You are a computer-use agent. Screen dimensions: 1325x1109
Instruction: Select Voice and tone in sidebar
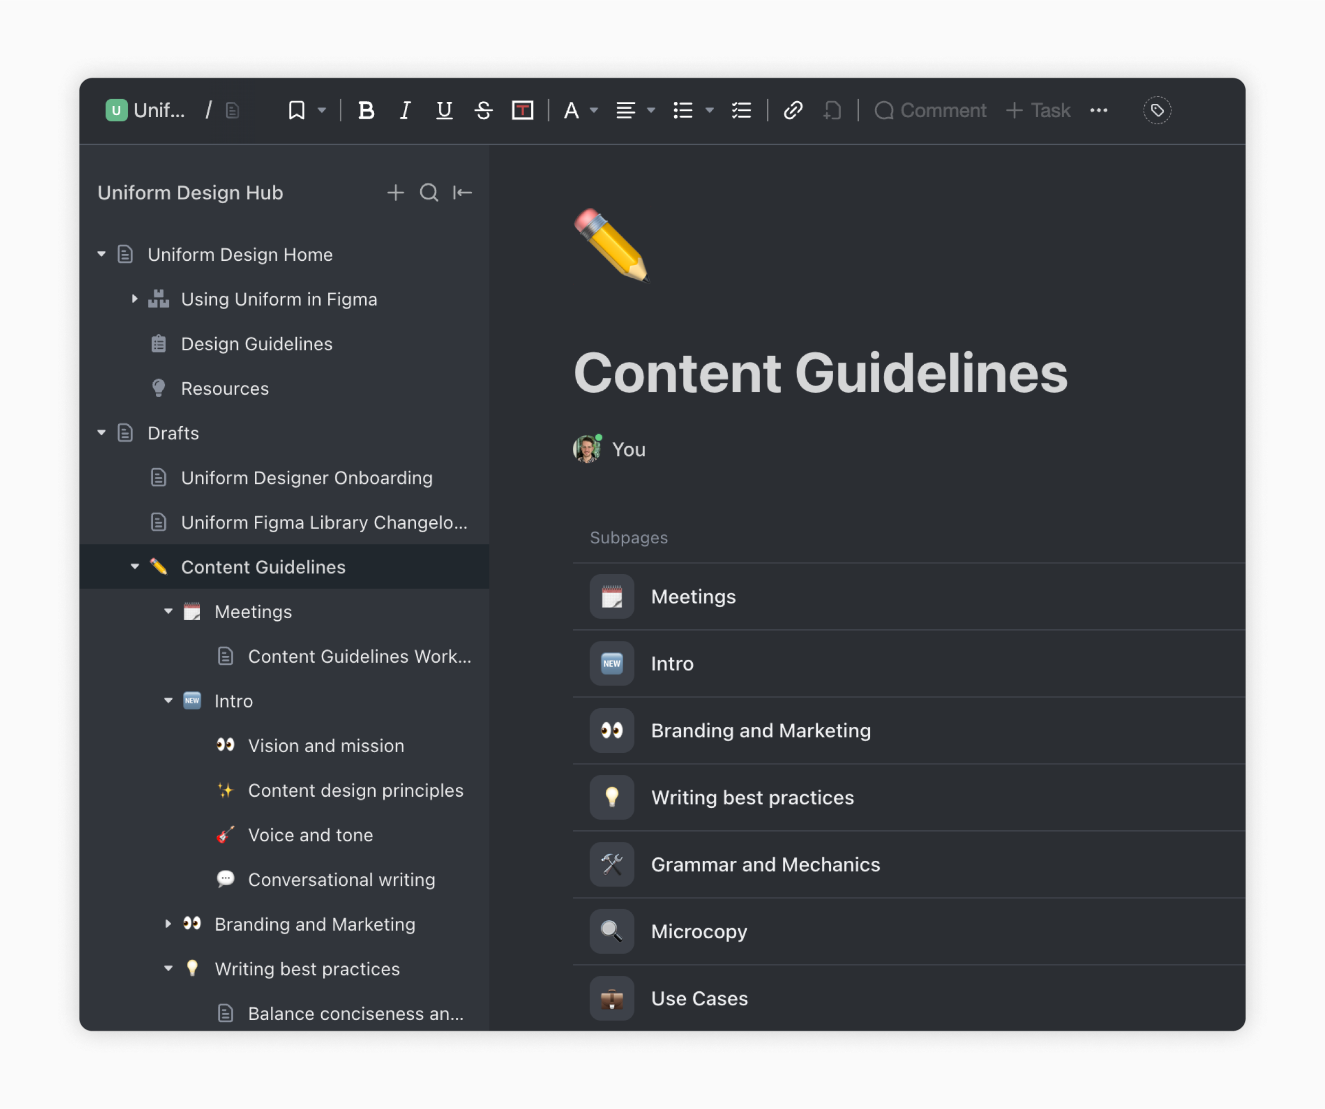(310, 835)
